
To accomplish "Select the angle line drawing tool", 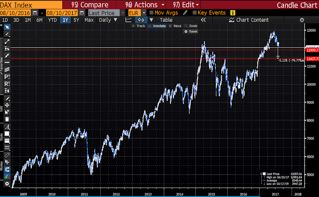I will click(x=7, y=34).
